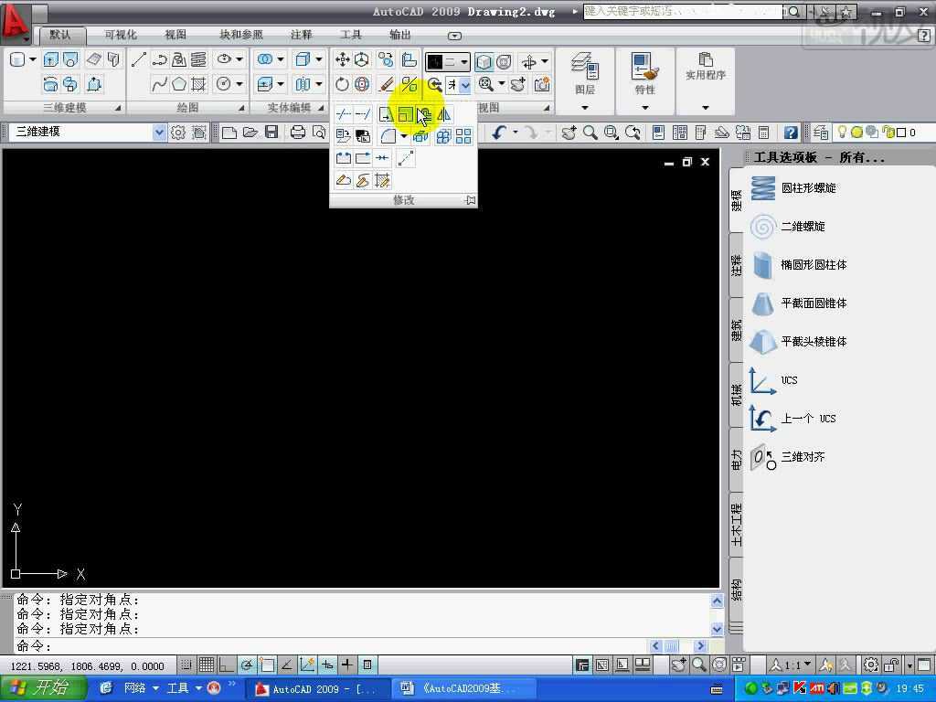Select the Scale tool highlighted green
Screen dimensions: 936x702
406,114
